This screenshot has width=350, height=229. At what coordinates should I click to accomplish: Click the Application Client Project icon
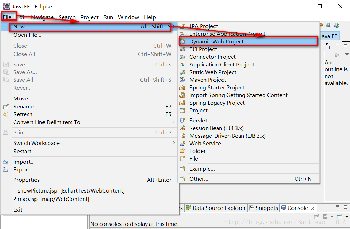pyautogui.click(x=182, y=64)
